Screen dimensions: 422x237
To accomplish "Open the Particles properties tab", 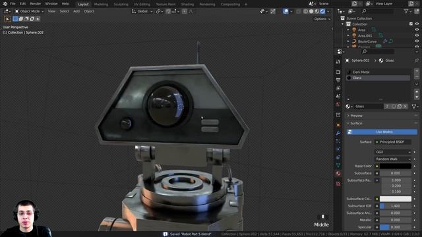I will coord(338,141).
